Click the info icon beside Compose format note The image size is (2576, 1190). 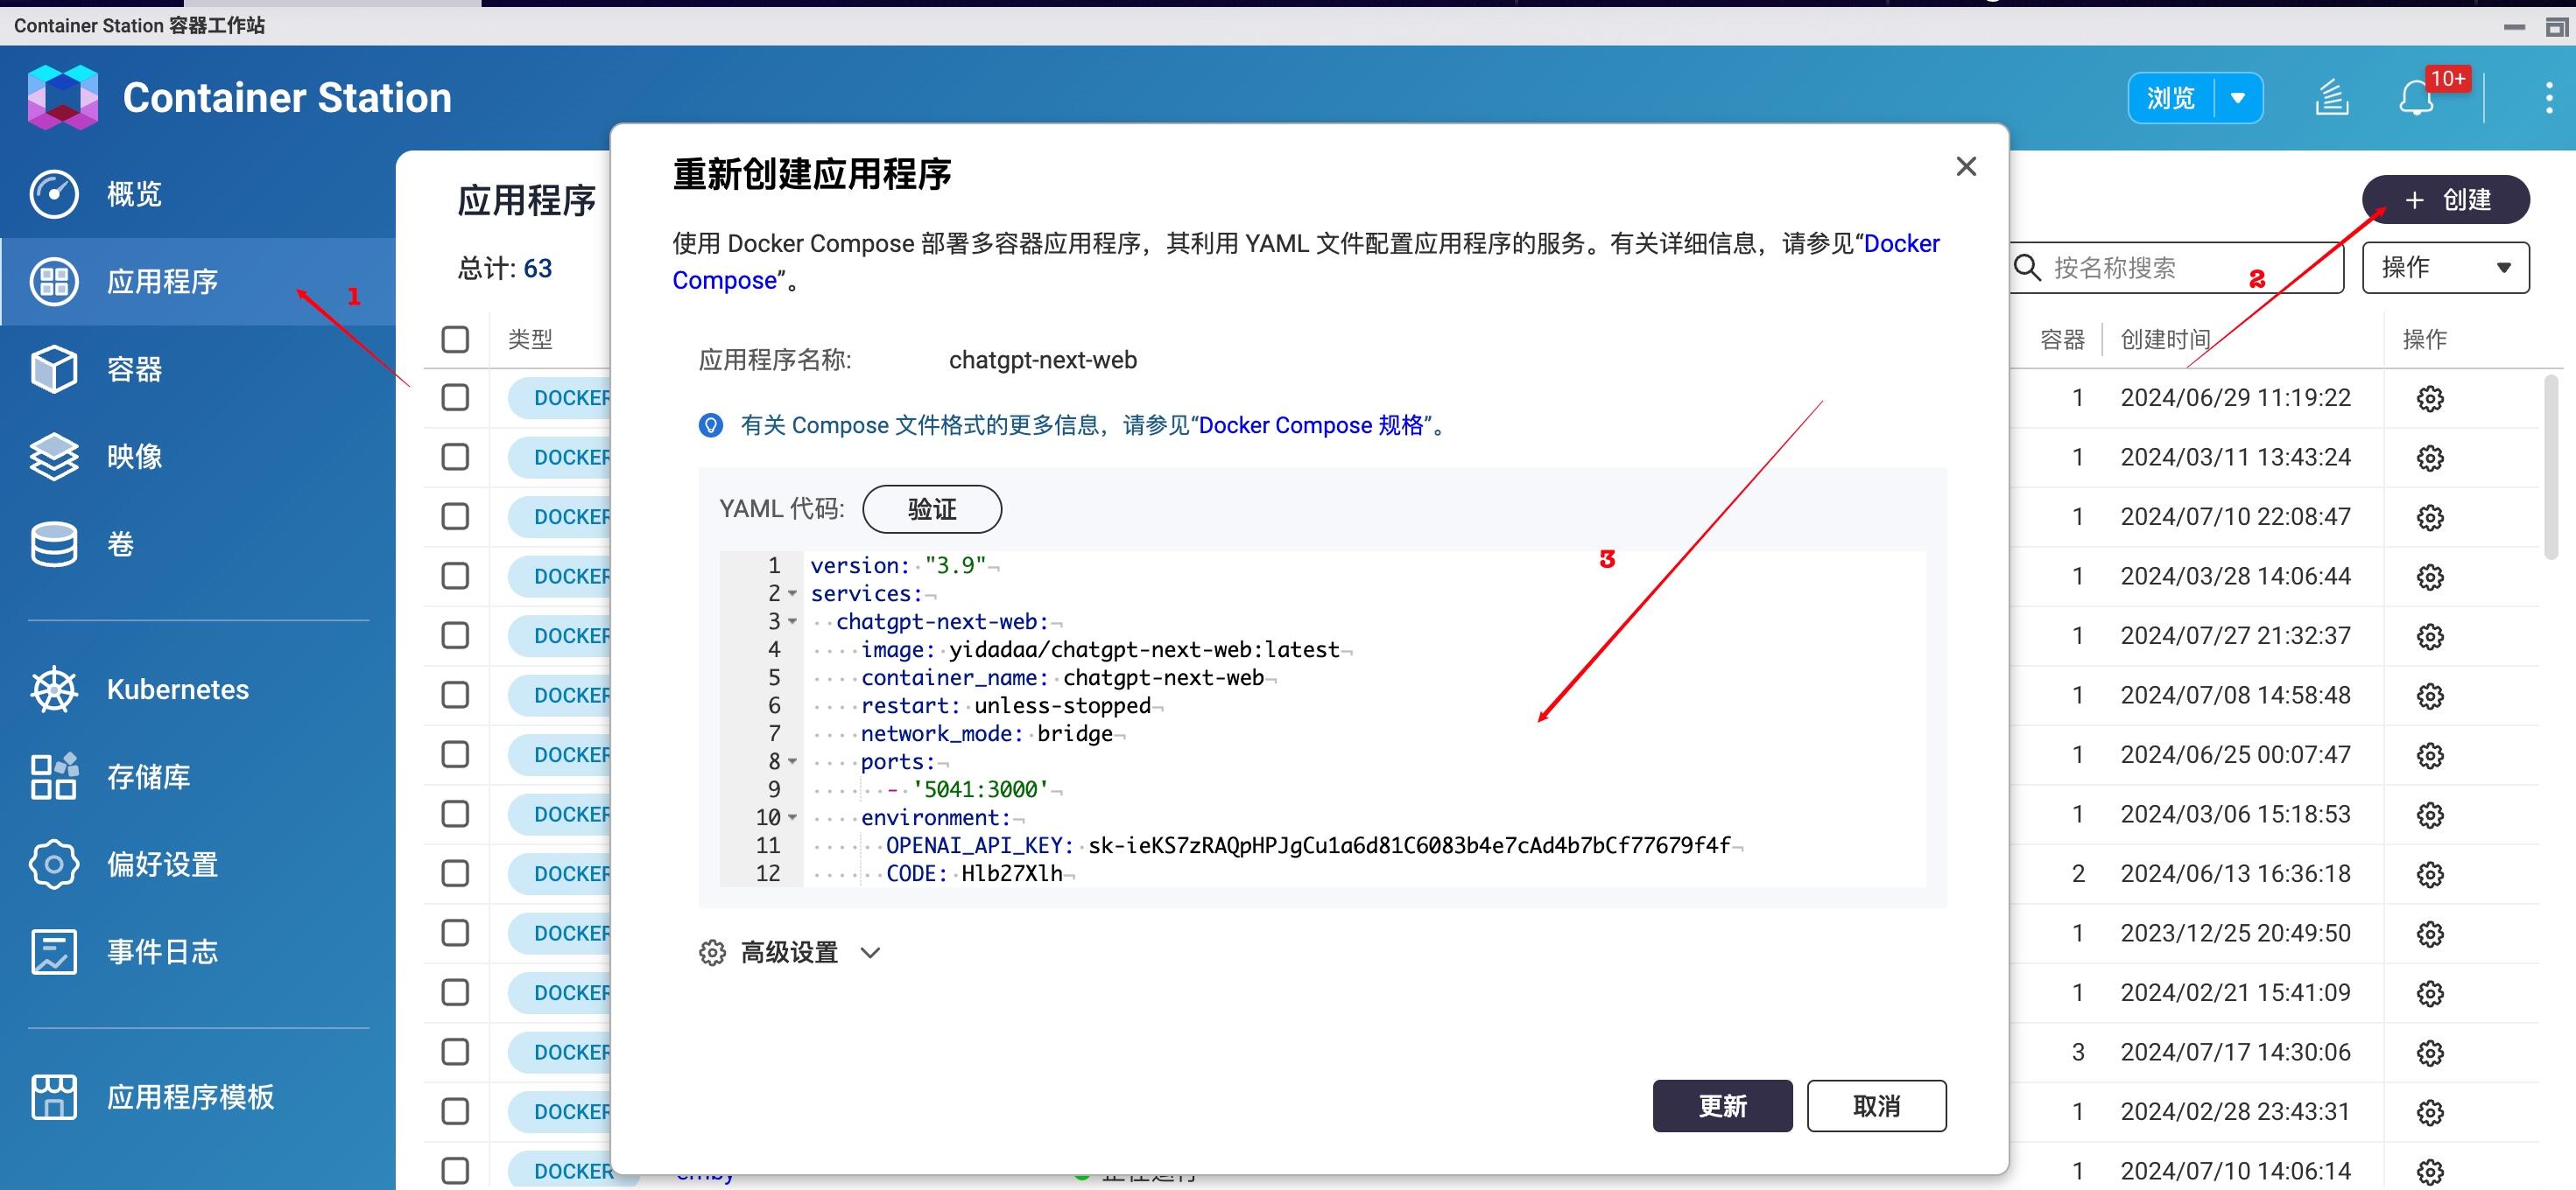(x=710, y=425)
